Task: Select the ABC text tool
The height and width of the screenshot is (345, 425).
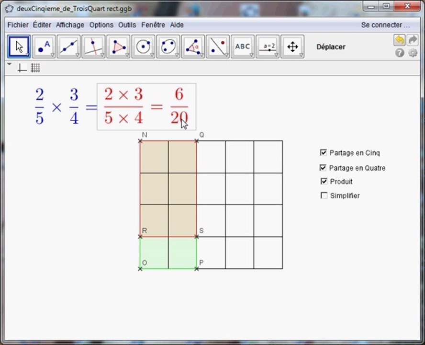Action: (243, 46)
